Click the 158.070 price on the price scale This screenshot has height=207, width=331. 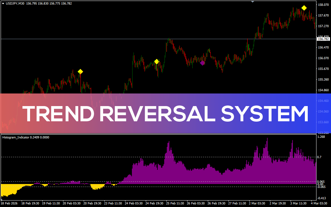323,5
